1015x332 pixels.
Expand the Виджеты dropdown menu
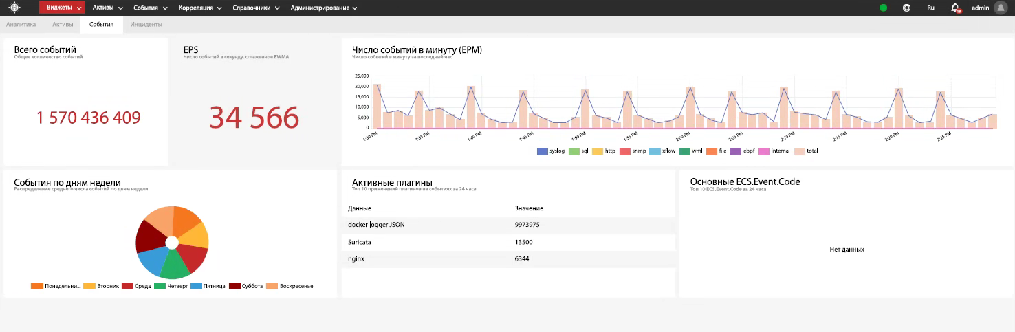click(x=63, y=8)
